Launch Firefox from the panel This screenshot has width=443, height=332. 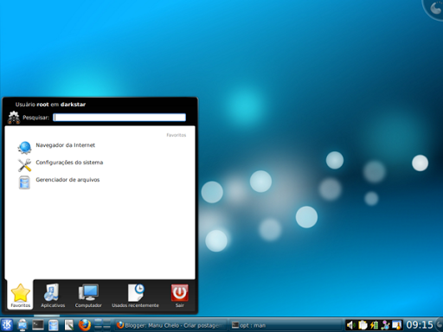tap(85, 325)
